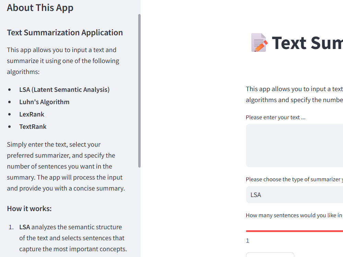Click the 'Please enter your text ...' label

coord(275,117)
